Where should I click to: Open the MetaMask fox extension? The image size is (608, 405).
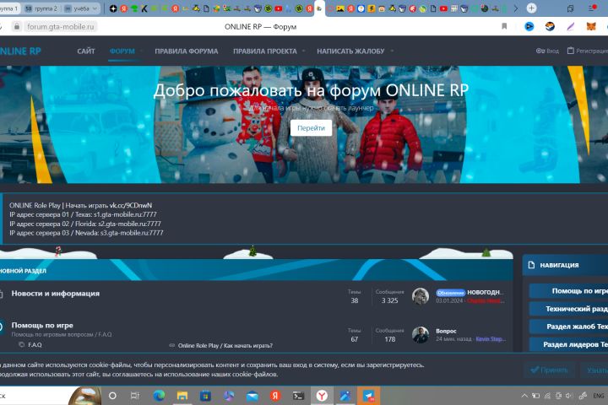coord(591,26)
